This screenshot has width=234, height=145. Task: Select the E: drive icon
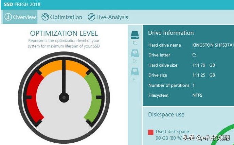coord(135,71)
